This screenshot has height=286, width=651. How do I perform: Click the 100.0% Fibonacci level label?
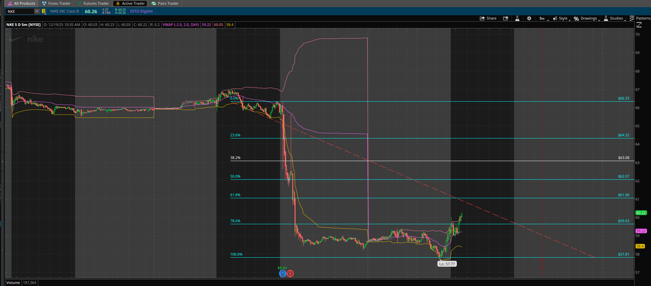pyautogui.click(x=237, y=255)
